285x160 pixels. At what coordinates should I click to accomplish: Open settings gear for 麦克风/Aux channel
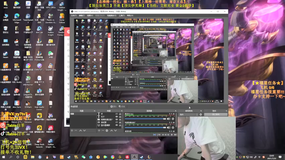pos(173,119)
